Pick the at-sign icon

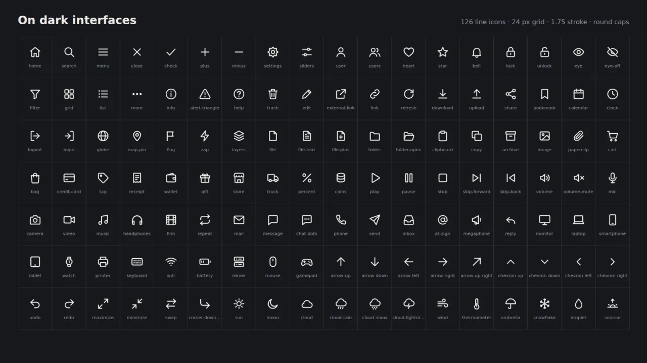[x=443, y=219]
